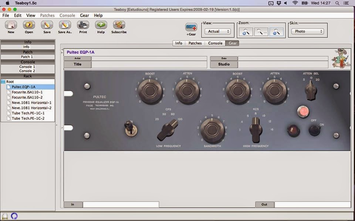Image resolution: width=355 pixels, height=221 pixels.
Task: Open the Edit menu
Action: pyautogui.click(x=18, y=15)
